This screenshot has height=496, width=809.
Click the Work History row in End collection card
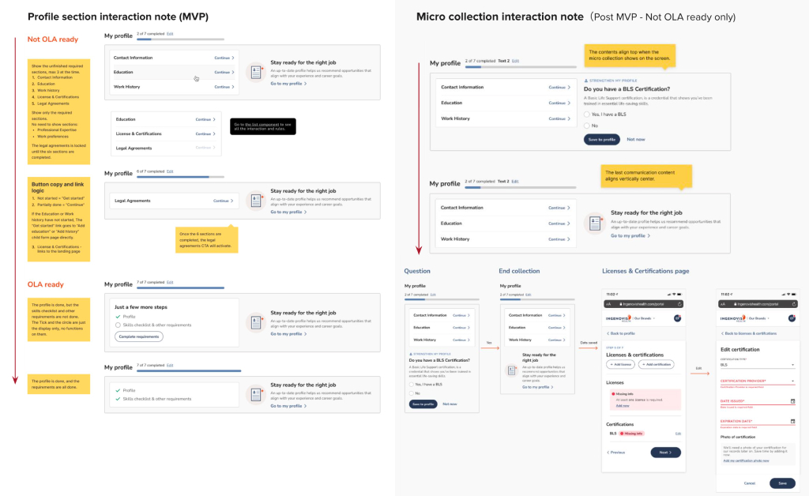pos(537,340)
